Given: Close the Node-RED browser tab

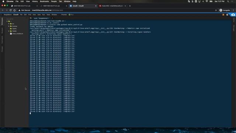Looking at the screenshot, I should click(125, 6).
